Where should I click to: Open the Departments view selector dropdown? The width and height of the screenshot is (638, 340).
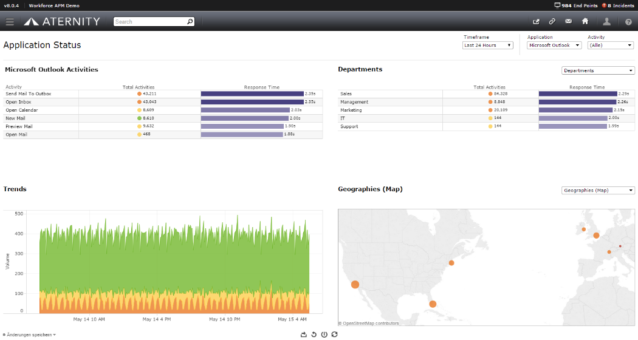click(x=598, y=70)
